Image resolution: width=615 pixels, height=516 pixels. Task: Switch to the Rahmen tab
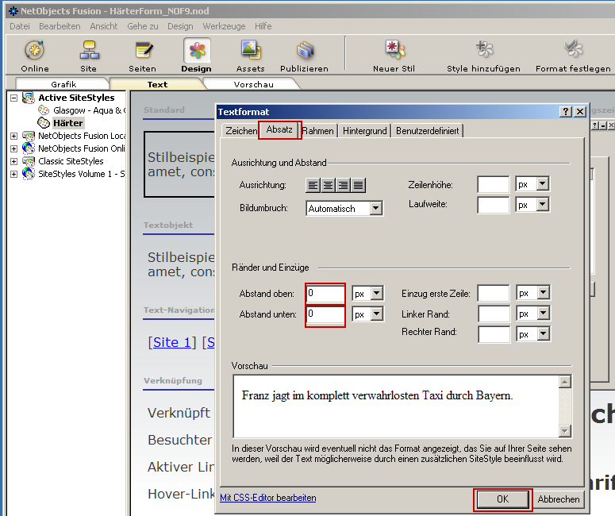tap(317, 131)
